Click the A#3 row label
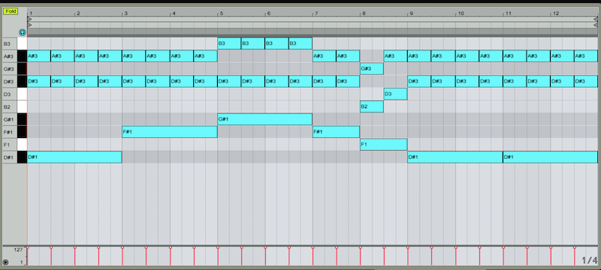 point(8,56)
